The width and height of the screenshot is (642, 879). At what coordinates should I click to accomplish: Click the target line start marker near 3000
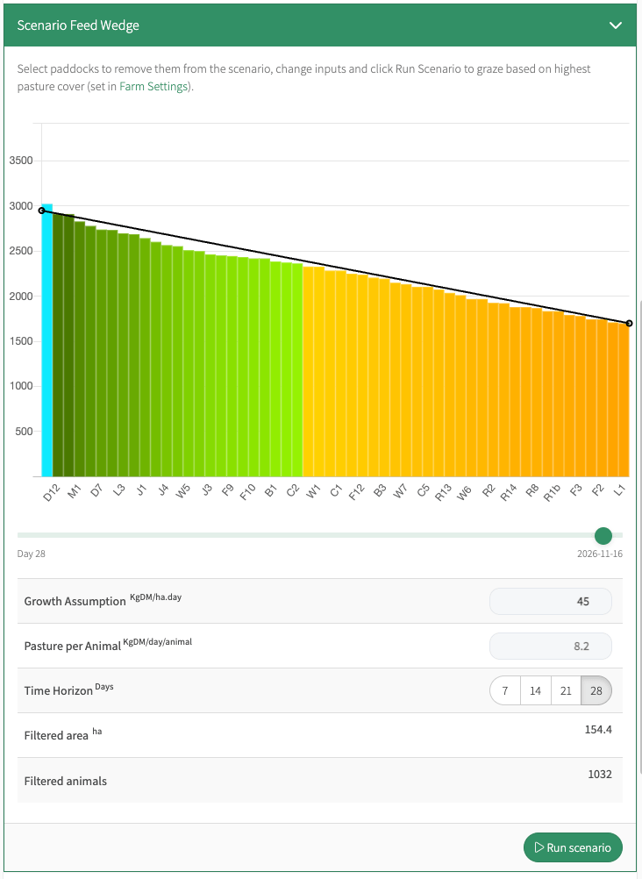pos(41,211)
